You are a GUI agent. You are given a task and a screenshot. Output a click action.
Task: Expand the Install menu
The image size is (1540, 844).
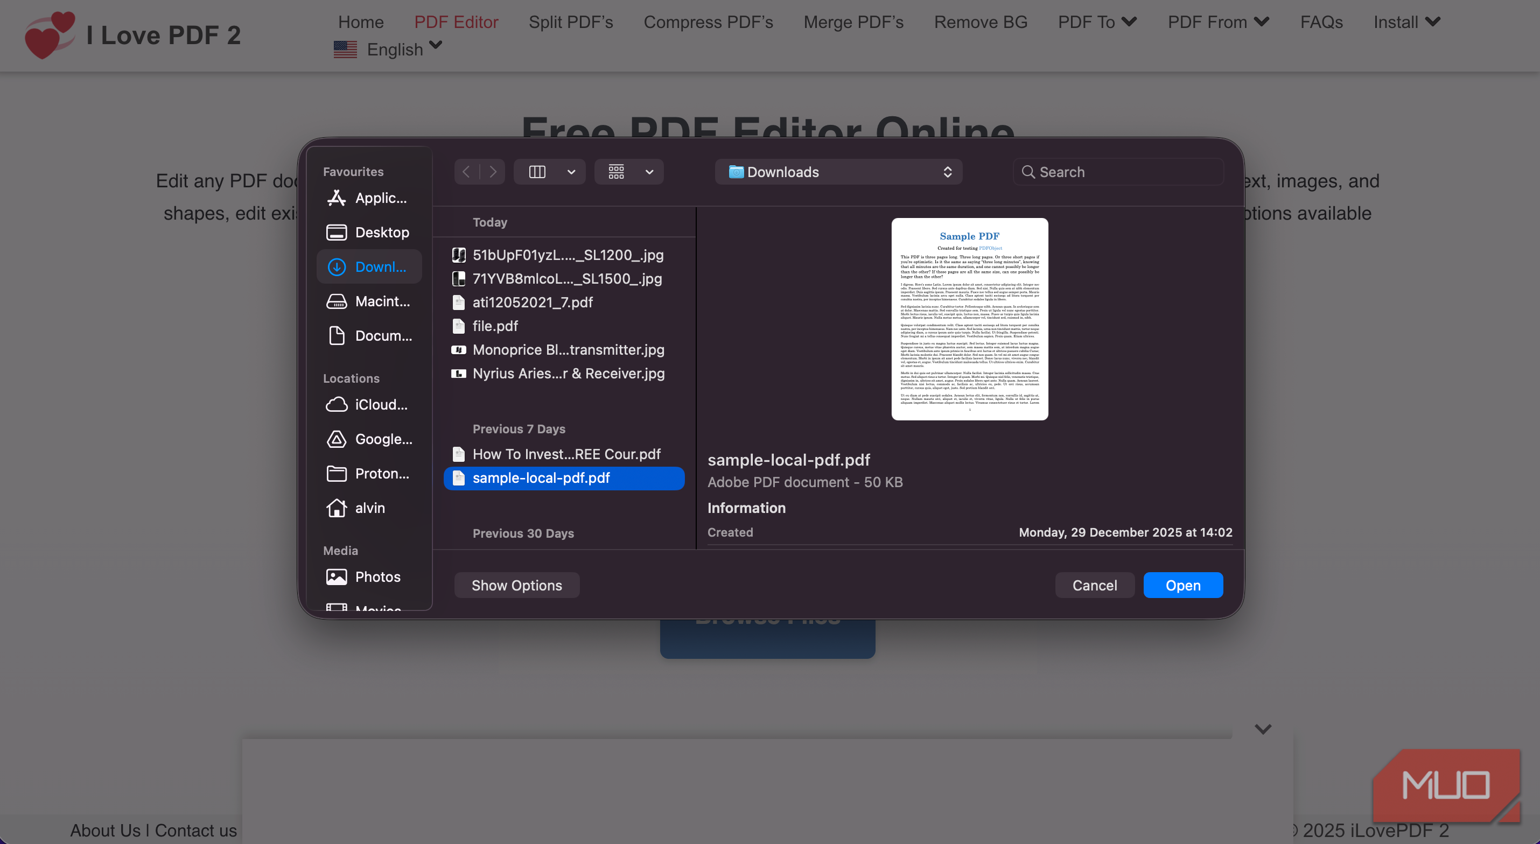[x=1408, y=22]
